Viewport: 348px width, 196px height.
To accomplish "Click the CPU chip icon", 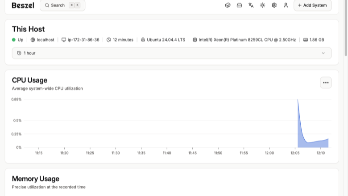I will click(195, 40).
